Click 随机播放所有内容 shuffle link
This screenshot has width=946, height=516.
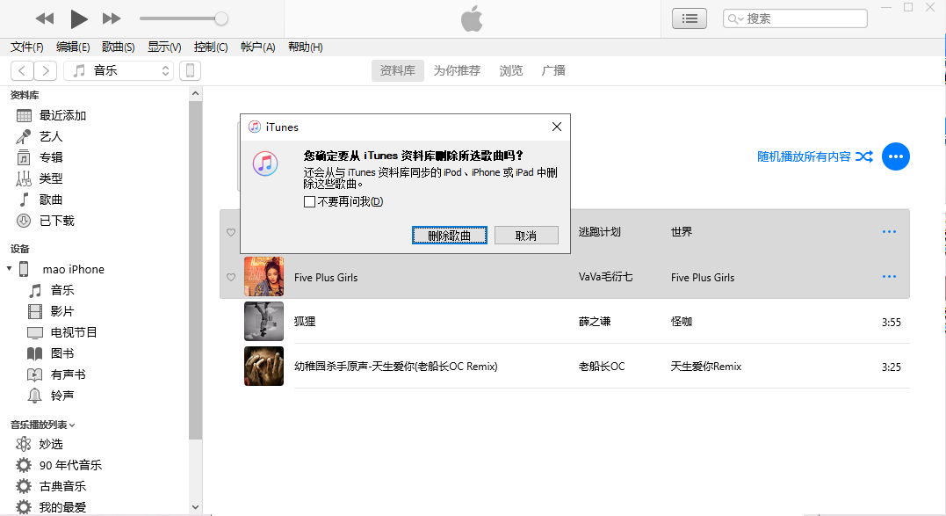pos(815,157)
